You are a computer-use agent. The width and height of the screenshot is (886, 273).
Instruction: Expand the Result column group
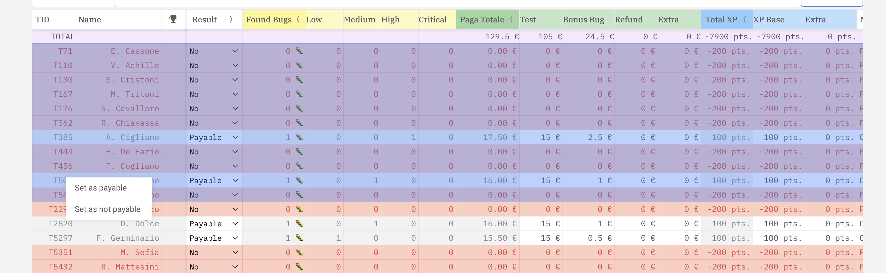pos(231,19)
